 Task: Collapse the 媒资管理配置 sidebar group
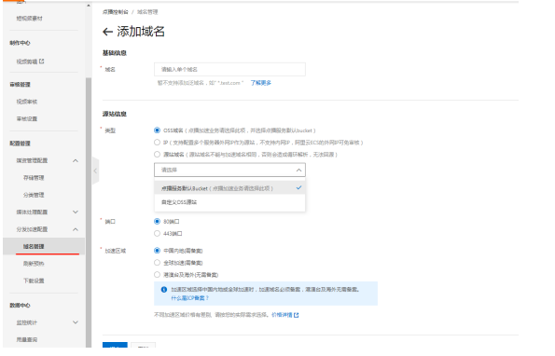coord(76,161)
